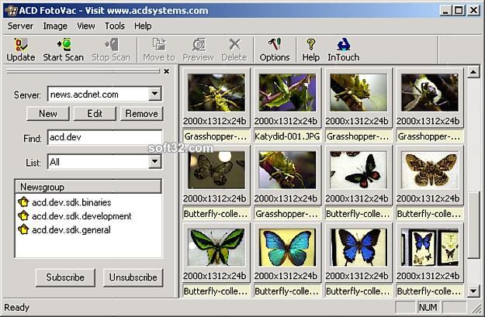This screenshot has height=317, width=485.
Task: Click the thumbnail scrollbar down arrow
Action: tap(473, 291)
